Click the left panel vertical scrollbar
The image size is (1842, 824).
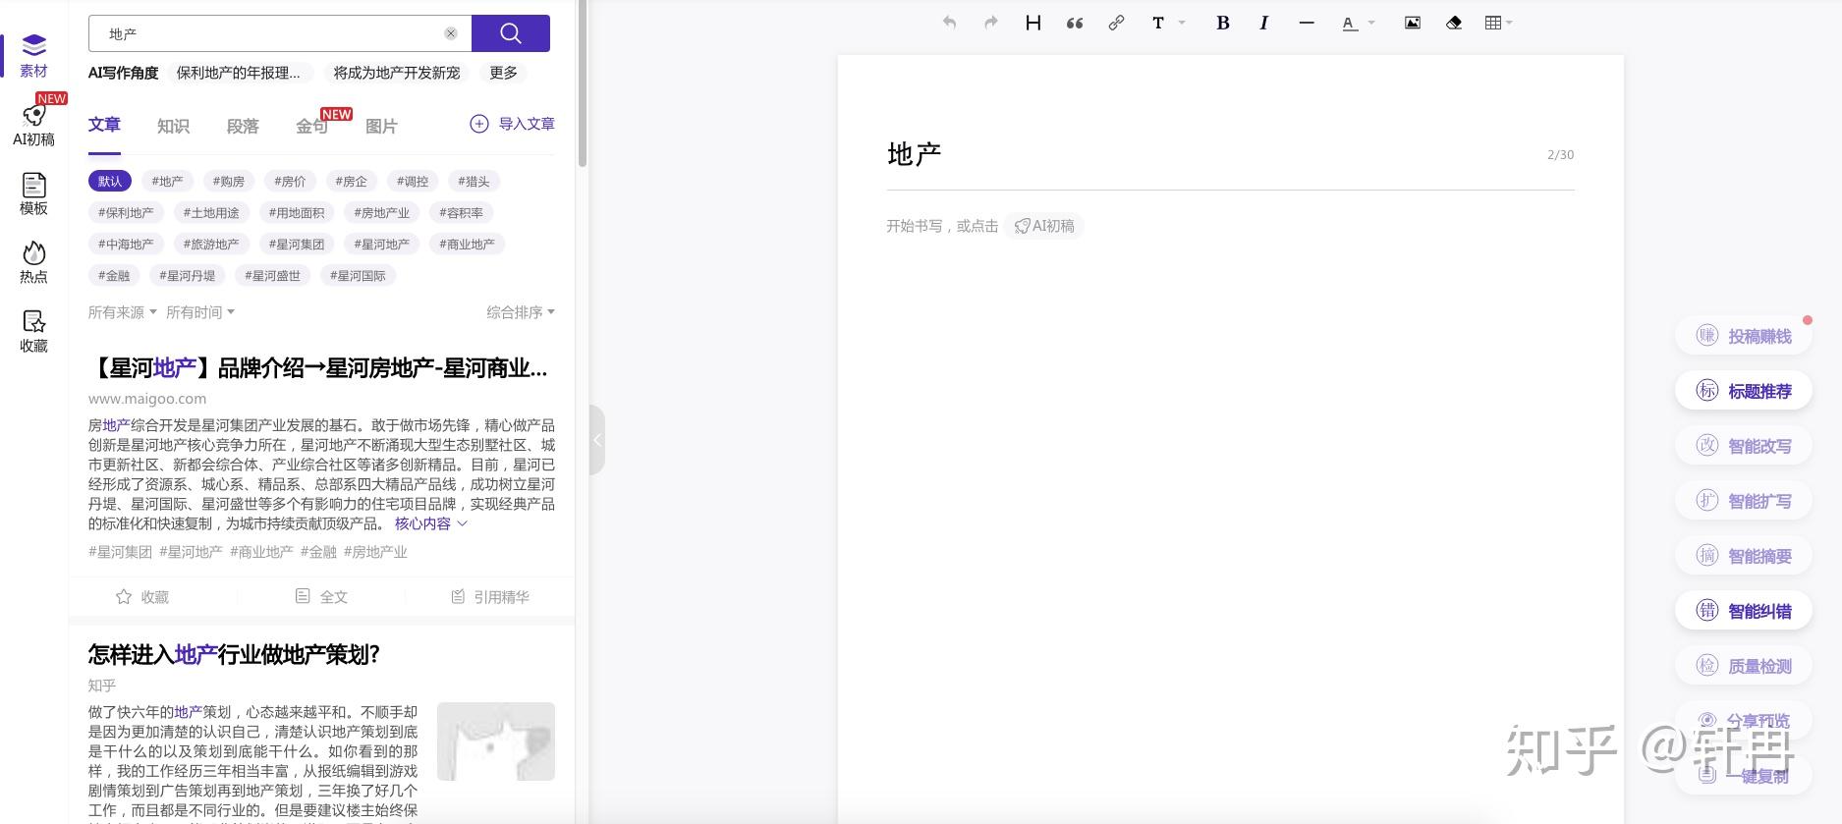point(582,83)
